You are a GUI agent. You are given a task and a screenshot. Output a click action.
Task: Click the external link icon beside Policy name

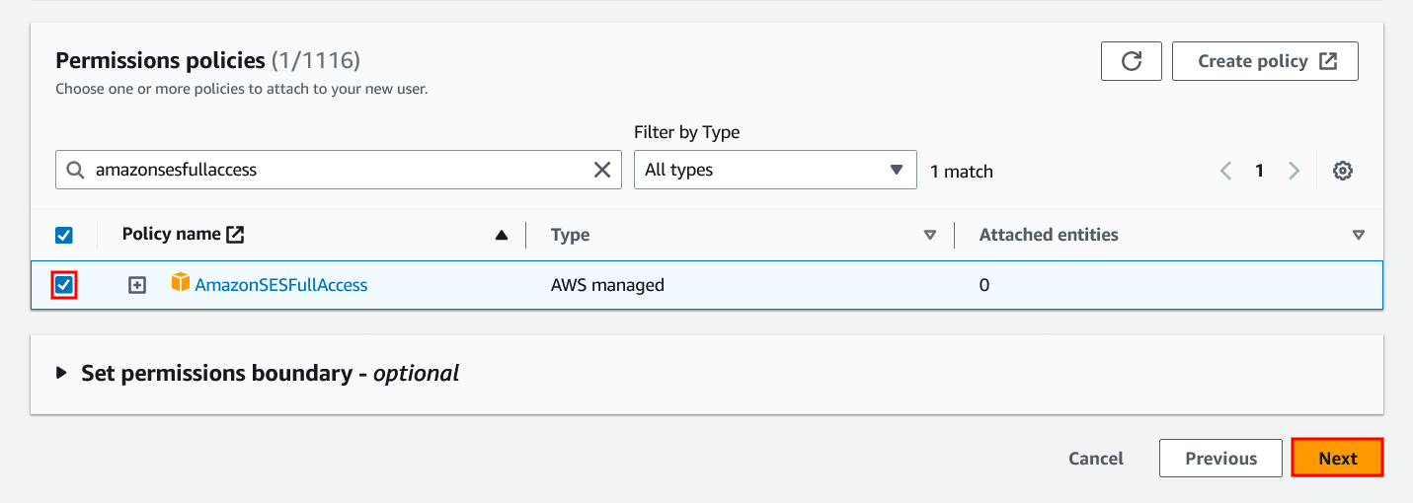tap(235, 235)
